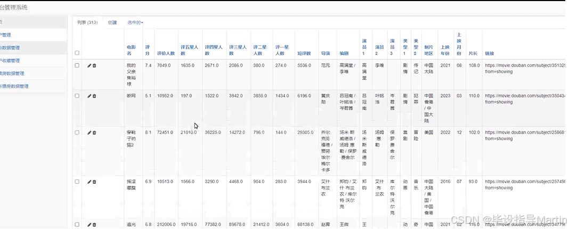Remove 摇滚藏獒 using its trash icon

pyautogui.click(x=94, y=182)
